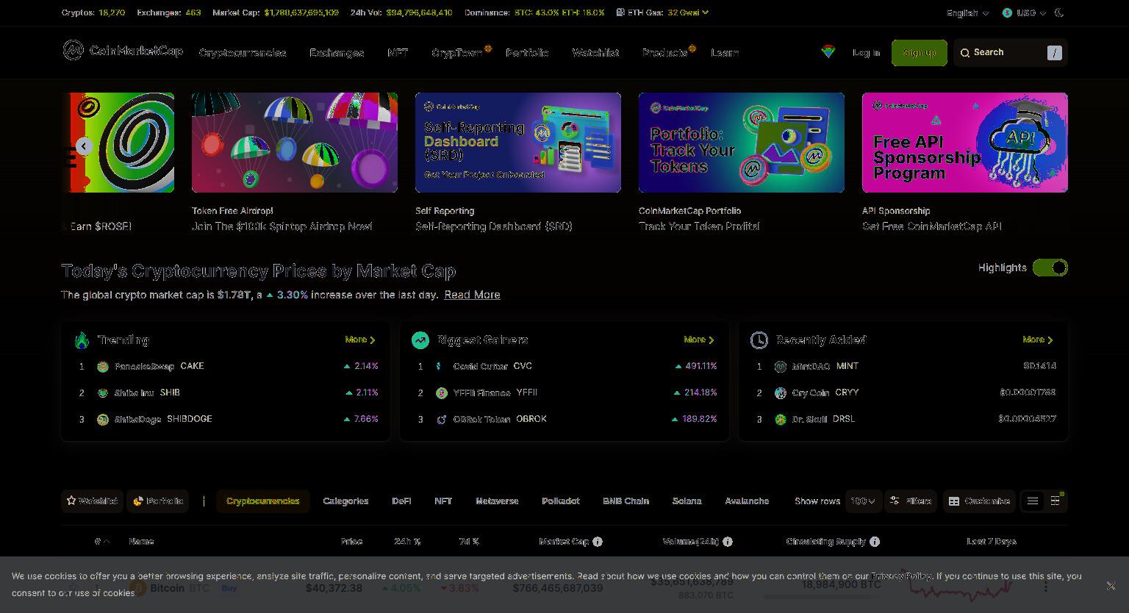
Task: Sort by rank number column
Action: point(102,542)
